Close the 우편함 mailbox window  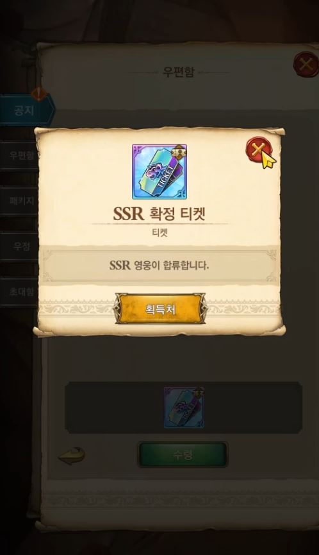[306, 65]
